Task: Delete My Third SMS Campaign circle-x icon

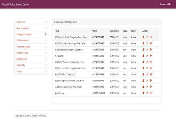Action: coord(151,74)
